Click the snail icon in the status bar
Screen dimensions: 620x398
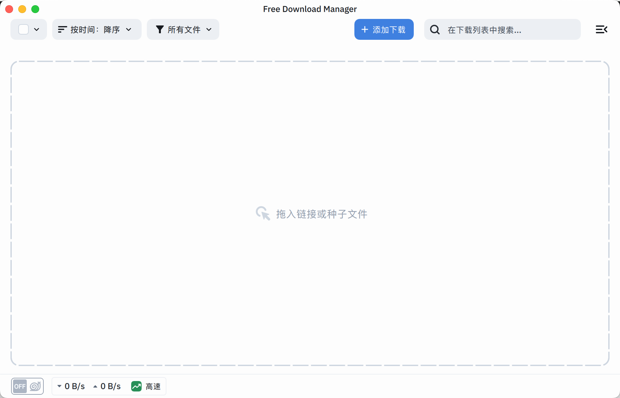click(x=35, y=386)
